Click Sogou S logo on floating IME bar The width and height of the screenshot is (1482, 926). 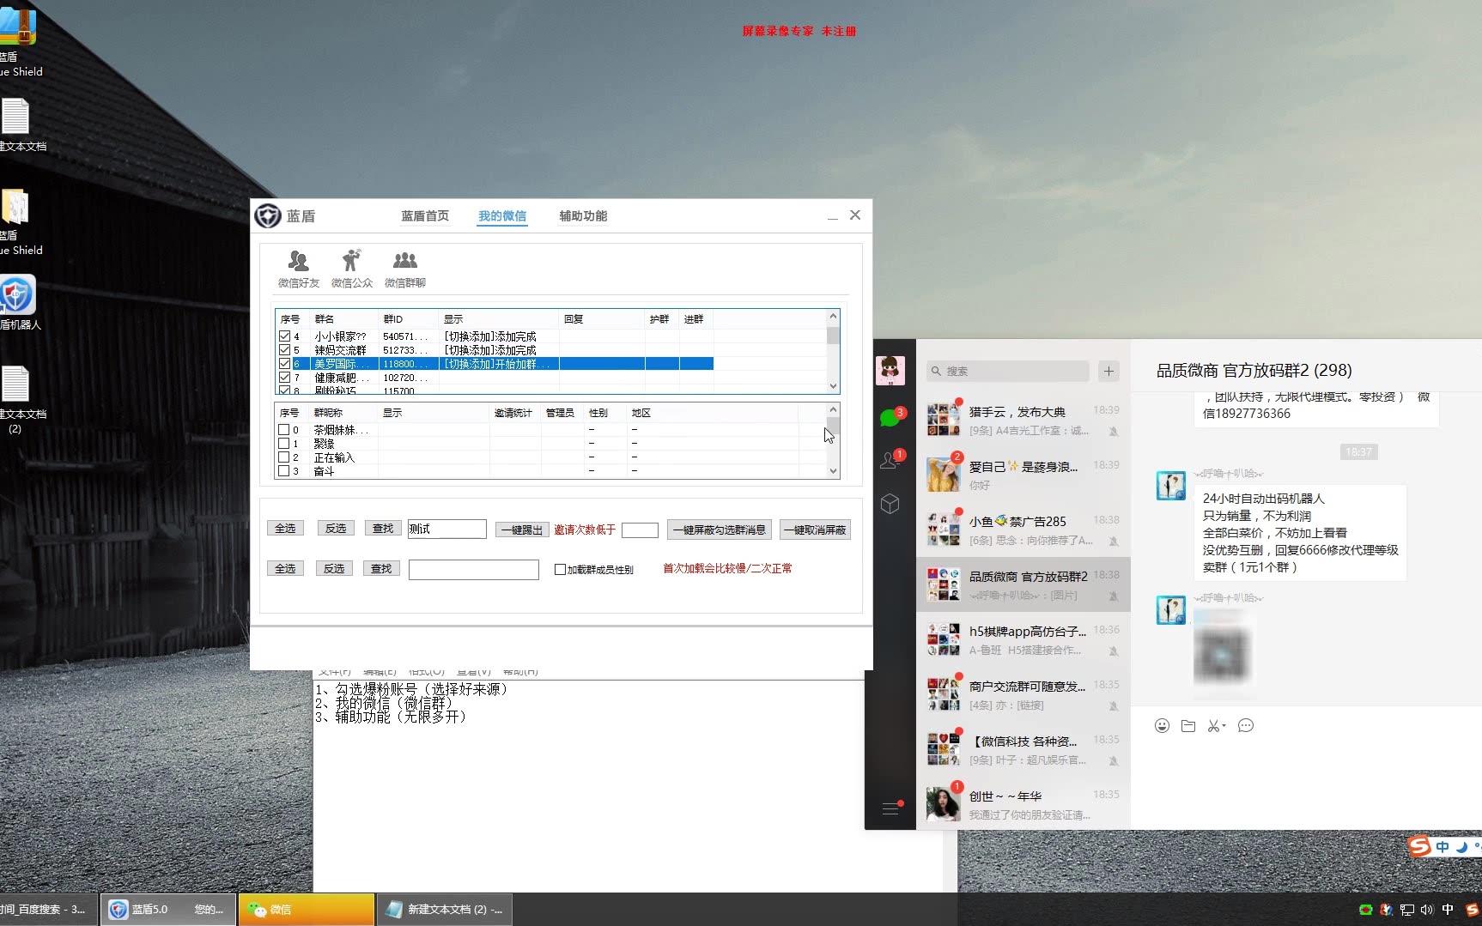point(1420,847)
